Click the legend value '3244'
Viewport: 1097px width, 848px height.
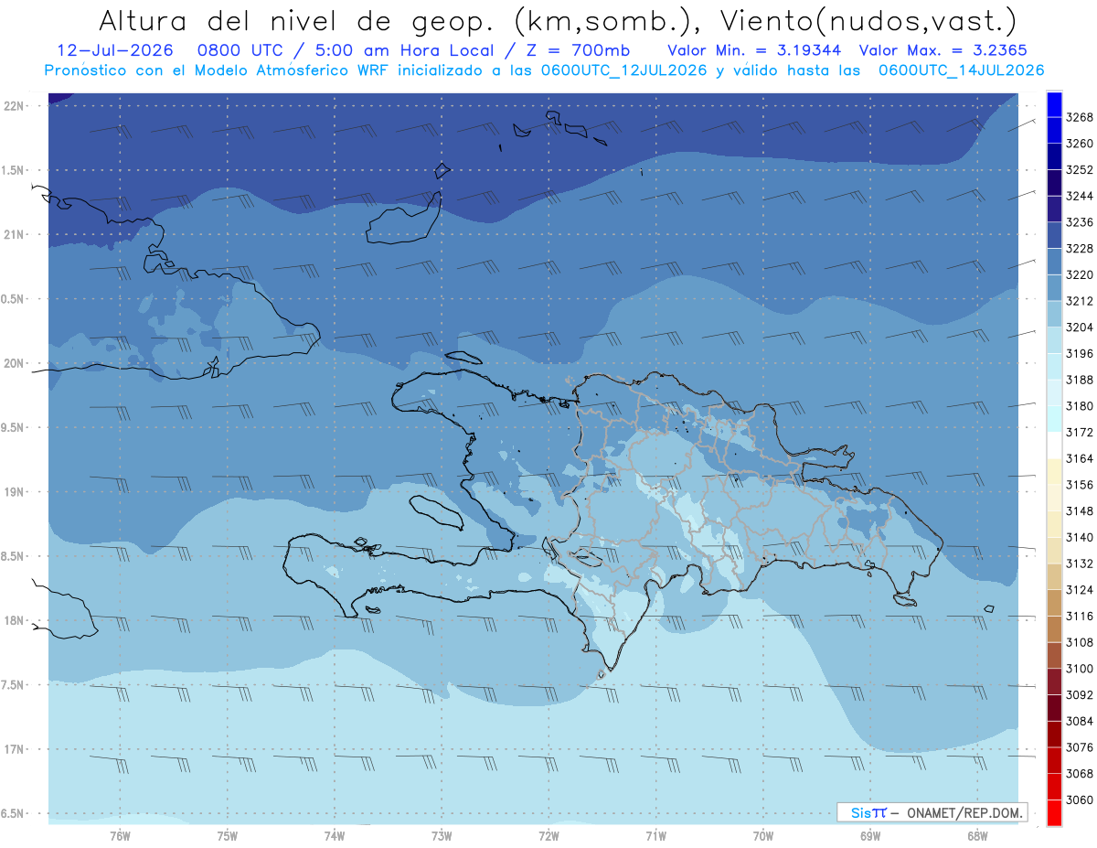(1080, 196)
